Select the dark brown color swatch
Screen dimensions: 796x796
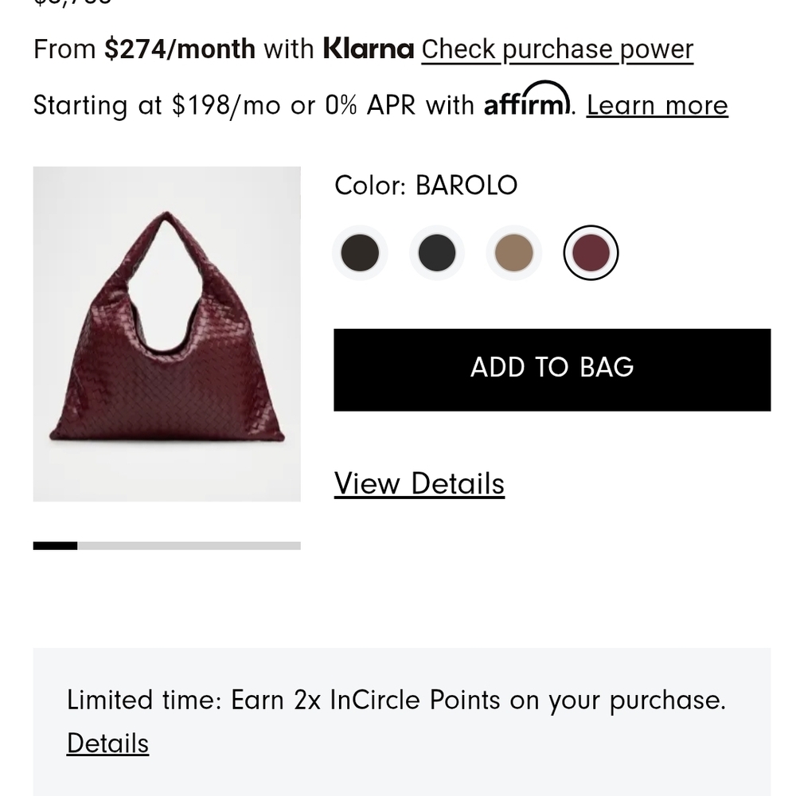coord(360,252)
